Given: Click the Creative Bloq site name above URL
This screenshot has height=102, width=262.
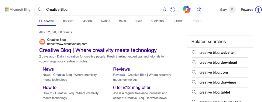Looking at the screenshot, I should [56, 40].
